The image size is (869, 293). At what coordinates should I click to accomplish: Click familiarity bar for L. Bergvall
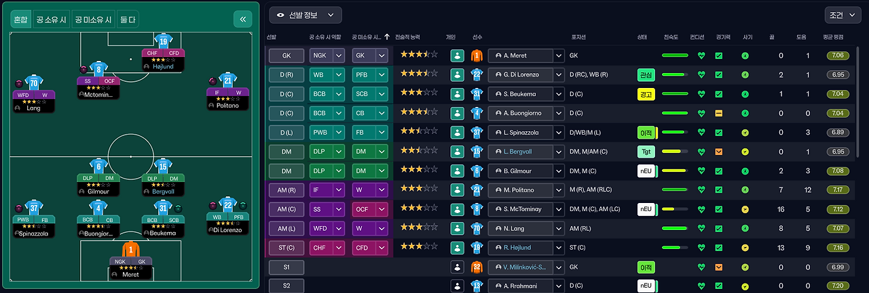tap(674, 152)
